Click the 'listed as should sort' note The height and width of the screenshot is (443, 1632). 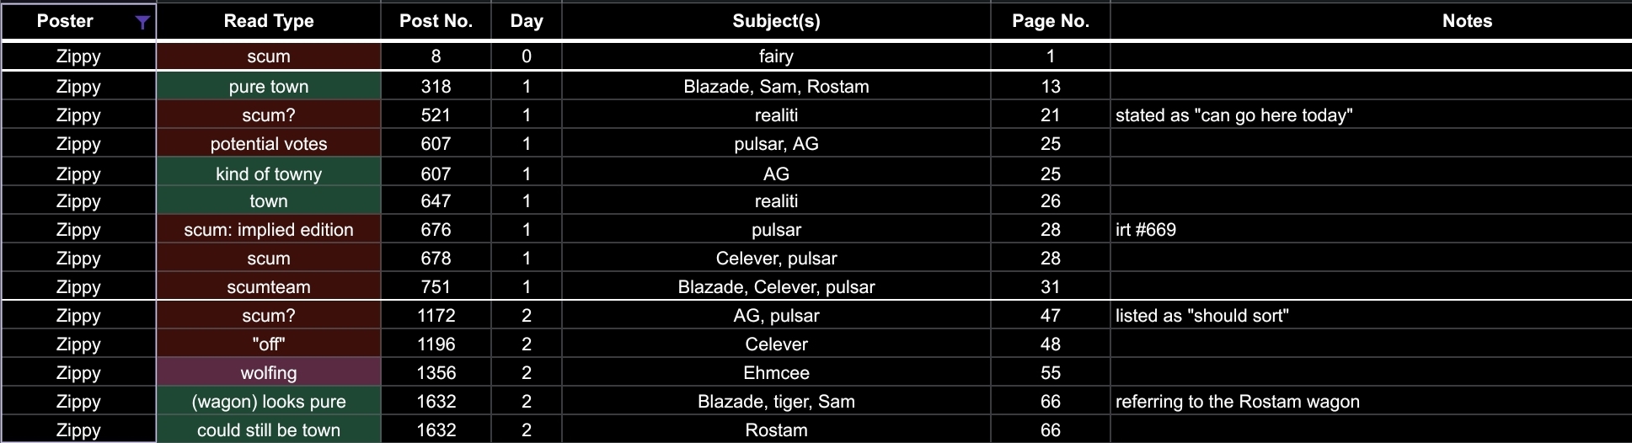pyautogui.click(x=1201, y=316)
